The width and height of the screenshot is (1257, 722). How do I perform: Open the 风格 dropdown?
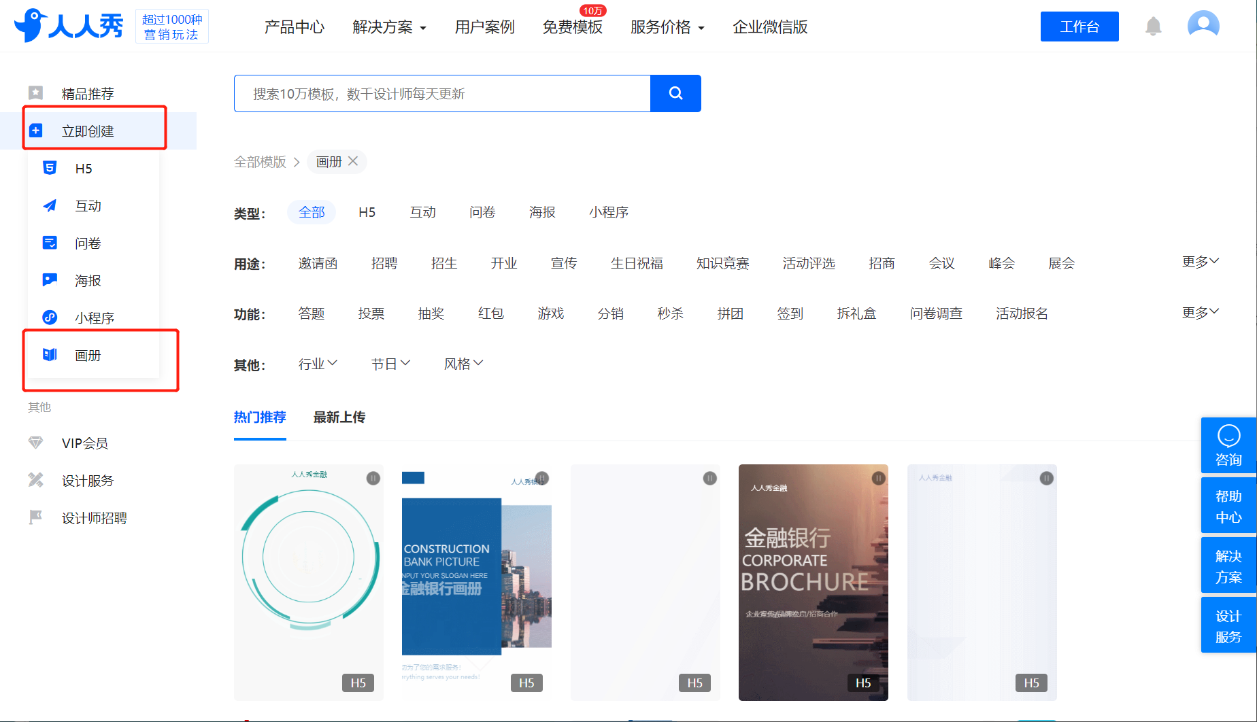coord(463,364)
